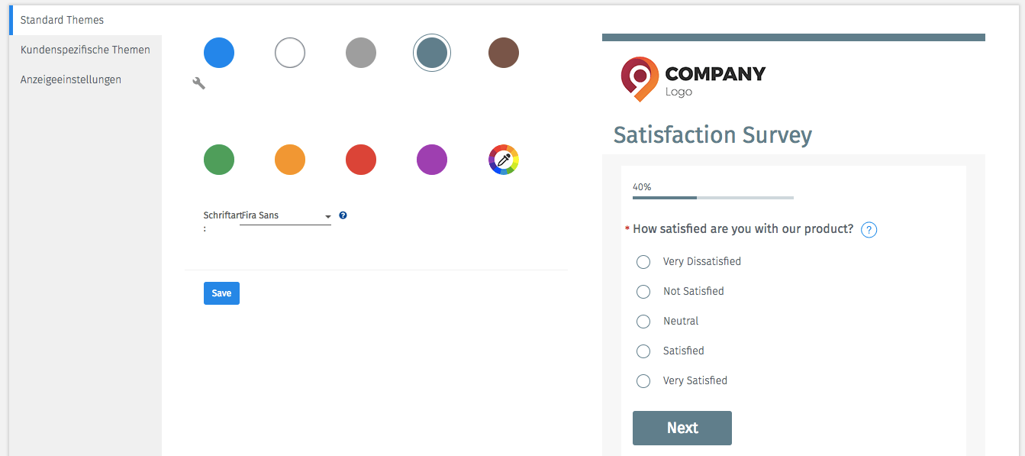The height and width of the screenshot is (456, 1025).
Task: Choose the white theme swatch
Action: [290, 53]
